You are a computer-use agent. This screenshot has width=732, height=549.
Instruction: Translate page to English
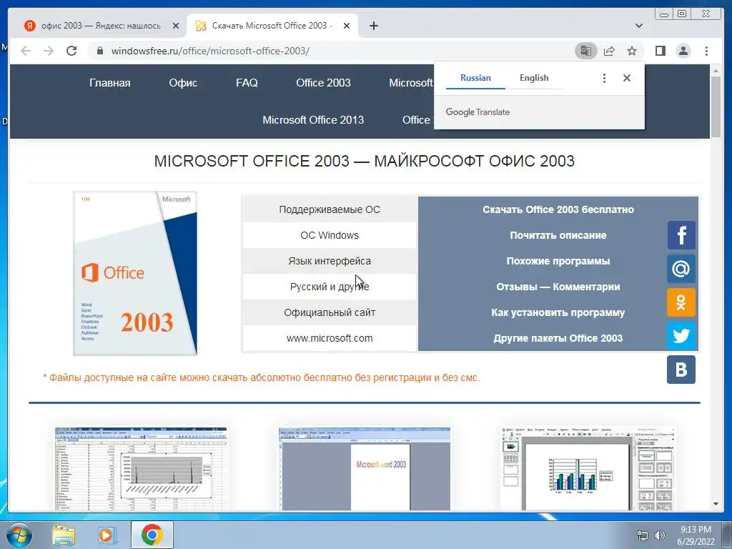(x=534, y=78)
